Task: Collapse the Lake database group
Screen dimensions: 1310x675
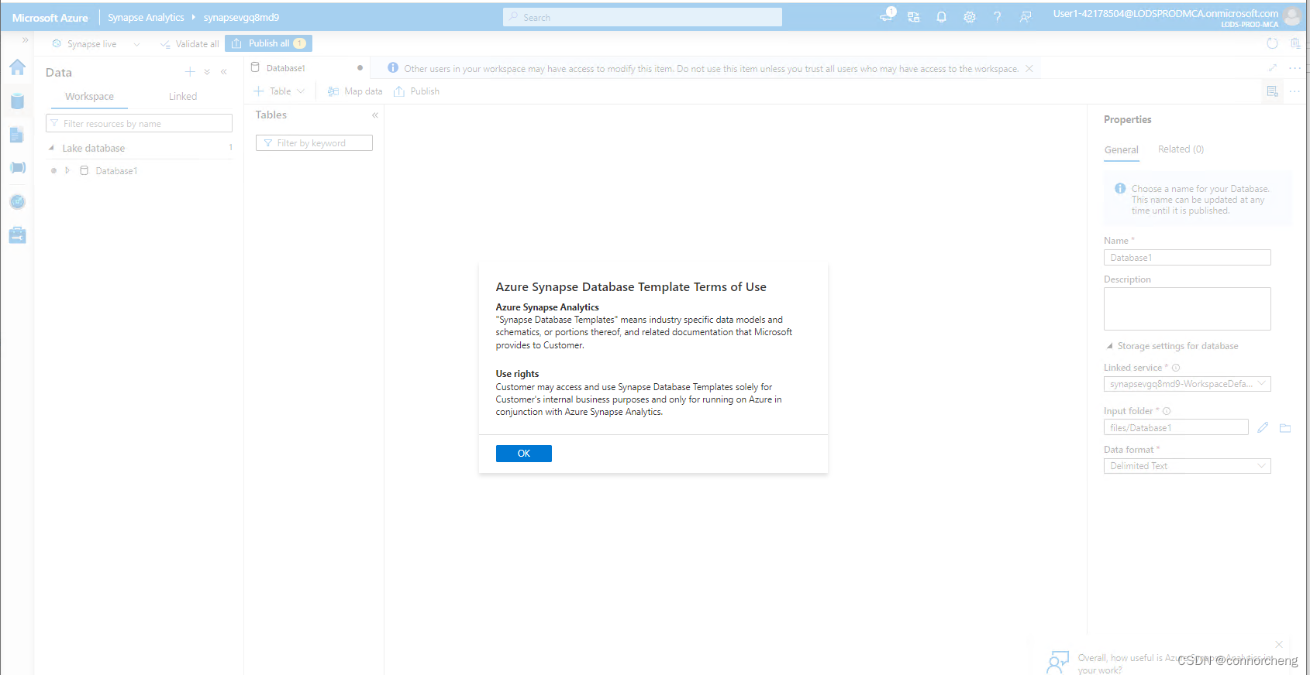Action: pos(51,148)
